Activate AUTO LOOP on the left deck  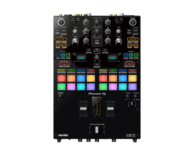[x=61, y=39]
